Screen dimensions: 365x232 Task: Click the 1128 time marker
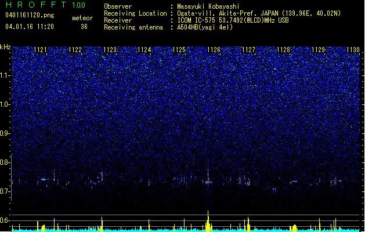tap(283, 50)
